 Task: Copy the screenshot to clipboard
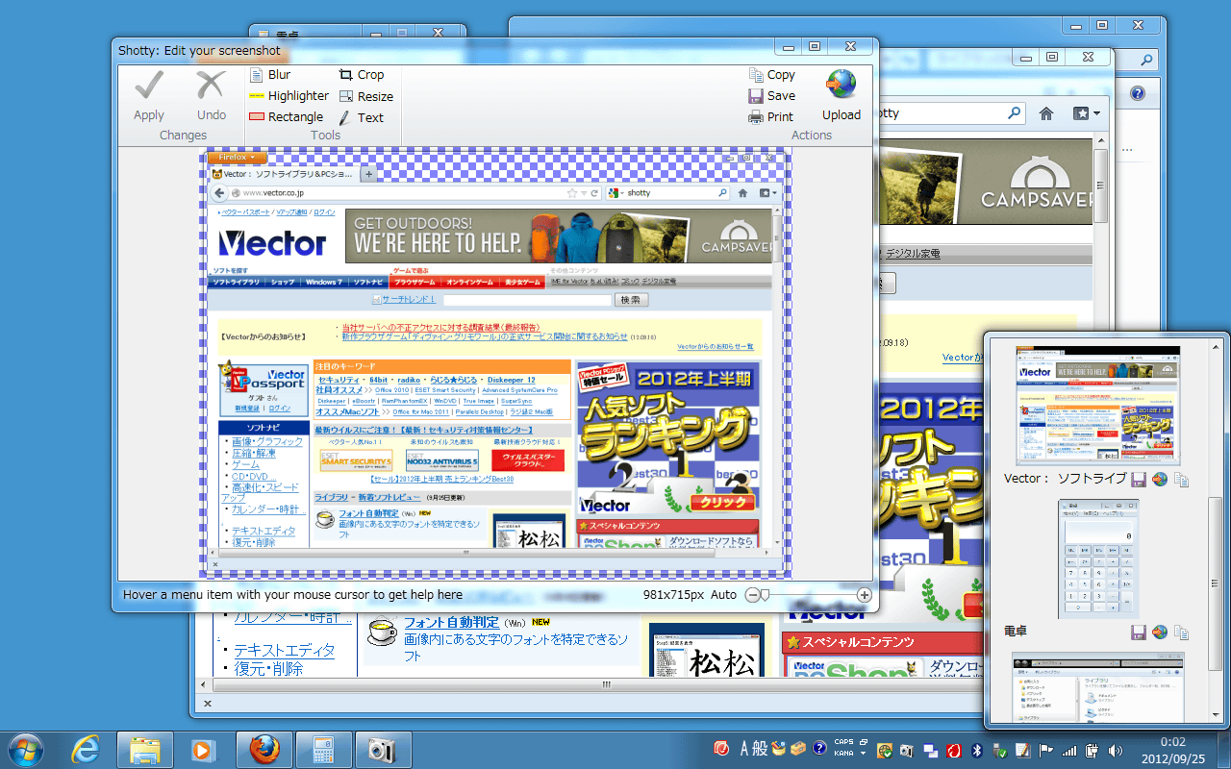772,74
